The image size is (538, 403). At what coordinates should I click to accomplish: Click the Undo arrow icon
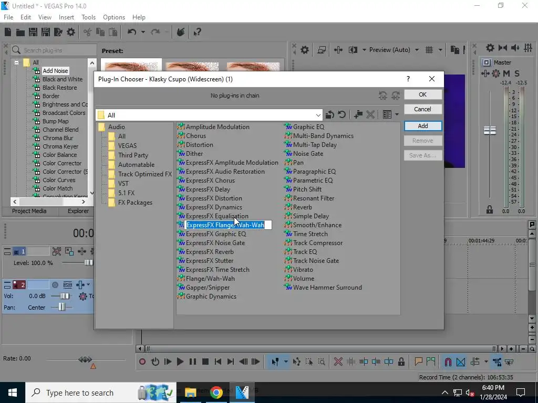pos(132,32)
